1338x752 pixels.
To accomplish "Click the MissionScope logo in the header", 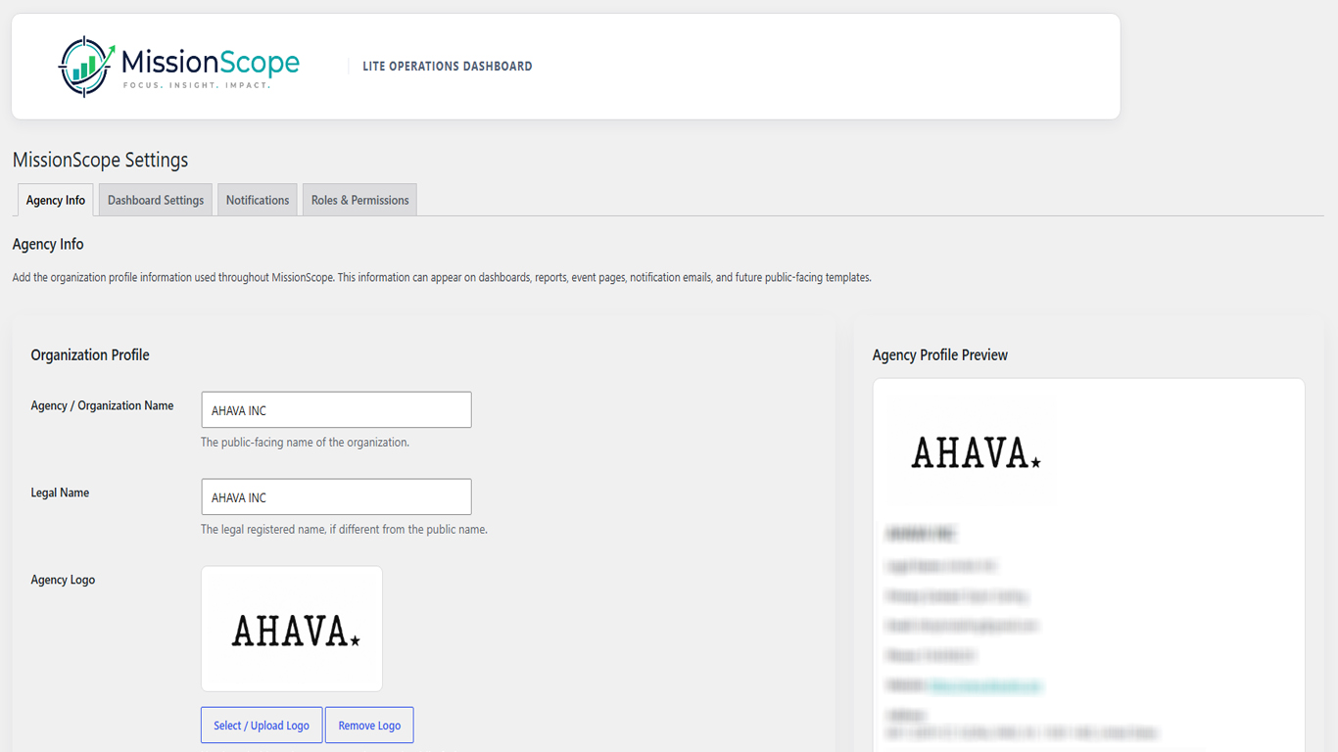I will (179, 67).
